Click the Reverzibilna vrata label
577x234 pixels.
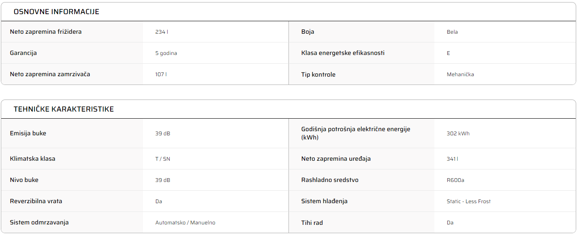(x=36, y=201)
